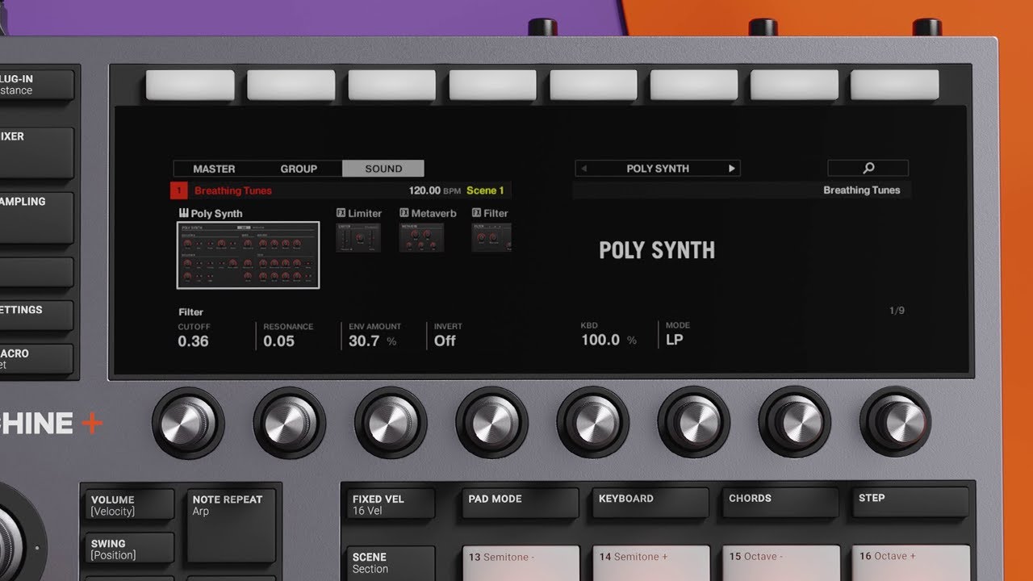Toggle the KEYBOARD mode button

tap(651, 503)
